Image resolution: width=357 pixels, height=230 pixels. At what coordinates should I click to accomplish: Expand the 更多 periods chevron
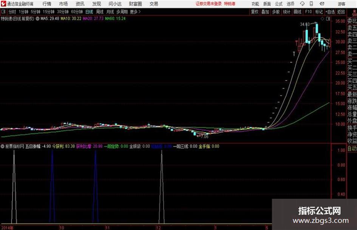[135, 12]
